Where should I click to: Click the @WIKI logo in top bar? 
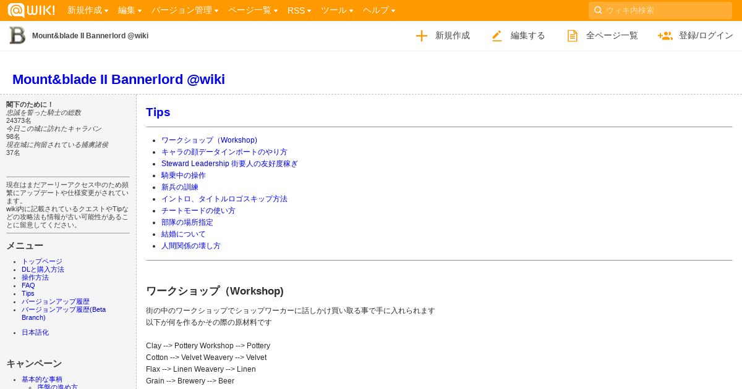click(31, 10)
